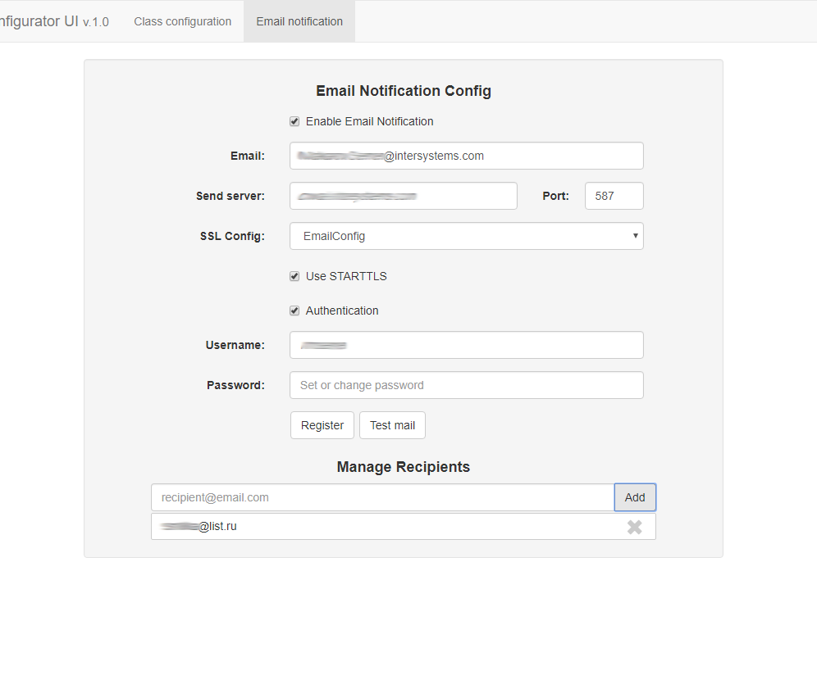Image resolution: width=817 pixels, height=680 pixels.
Task: Click the Use STARTTLS label text
Action: click(346, 276)
